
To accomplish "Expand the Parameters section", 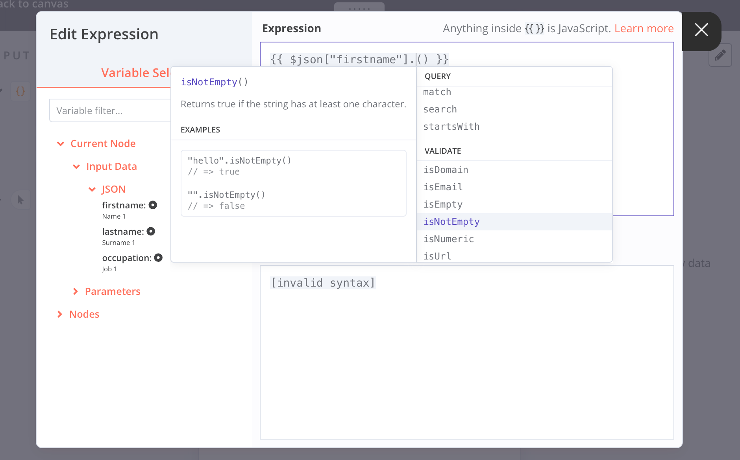I will tap(76, 291).
